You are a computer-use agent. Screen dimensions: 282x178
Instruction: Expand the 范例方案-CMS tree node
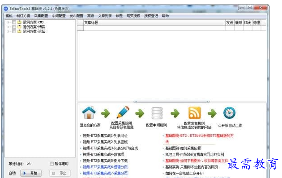(8, 22)
